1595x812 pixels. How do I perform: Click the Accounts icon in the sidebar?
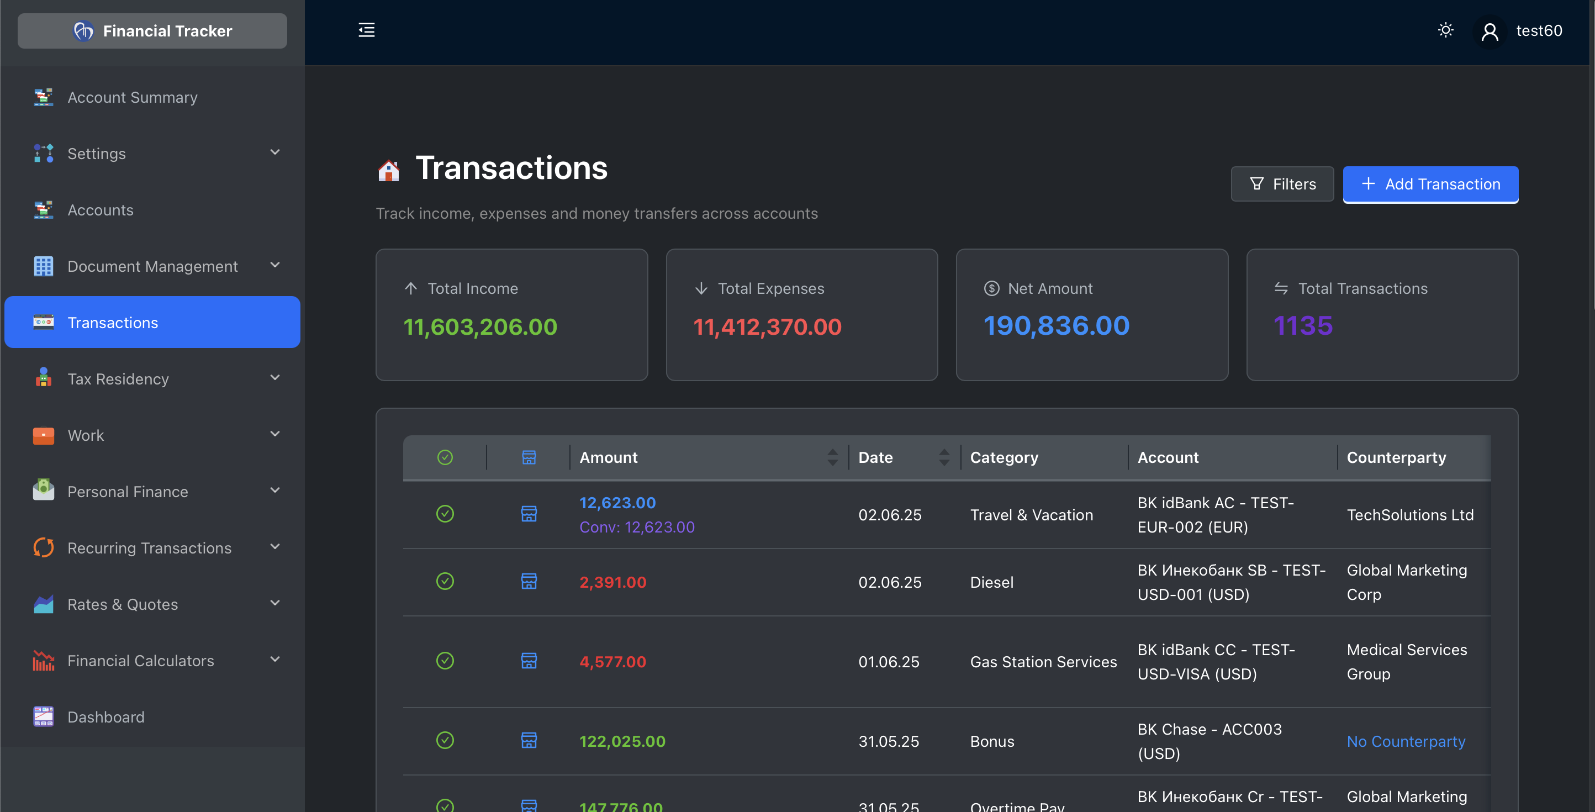tap(43, 210)
